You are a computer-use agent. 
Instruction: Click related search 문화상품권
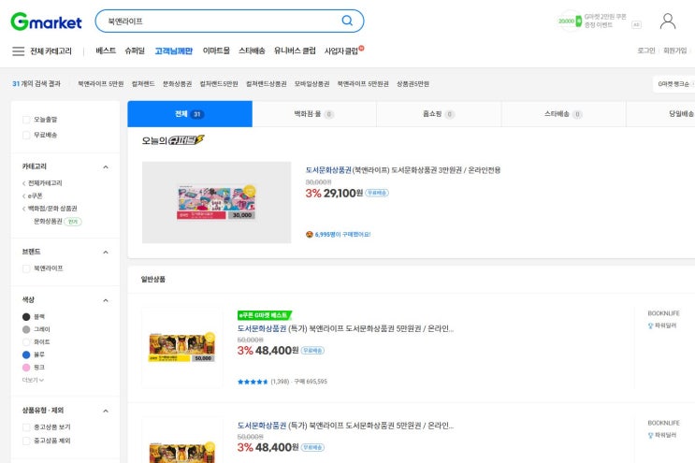pyautogui.click(x=178, y=84)
